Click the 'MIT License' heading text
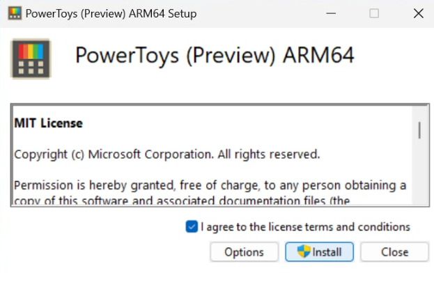The width and height of the screenshot is (434, 282). point(49,123)
